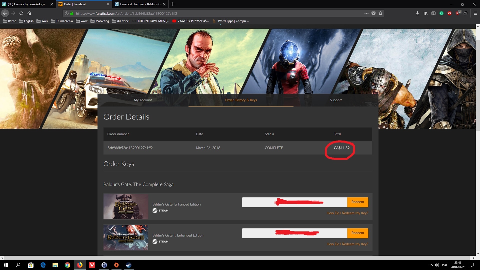This screenshot has height=270, width=480.
Task: Open ZAWODY PRZYSZŁOŚ... YouTube bookmark
Action: [191, 21]
